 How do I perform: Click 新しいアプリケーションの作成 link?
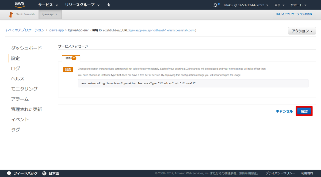tap(294, 14)
